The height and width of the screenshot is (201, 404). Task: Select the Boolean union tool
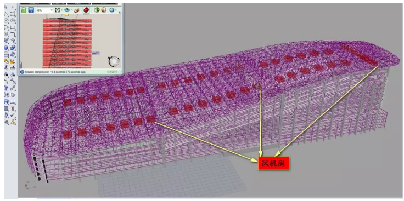tap(13, 48)
